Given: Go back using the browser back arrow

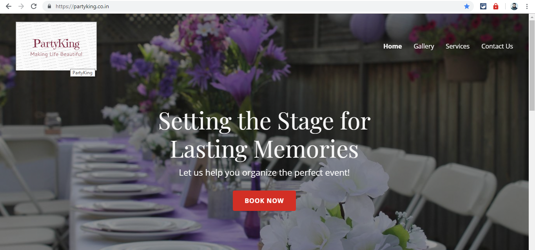Looking at the screenshot, I should pos(8,6).
